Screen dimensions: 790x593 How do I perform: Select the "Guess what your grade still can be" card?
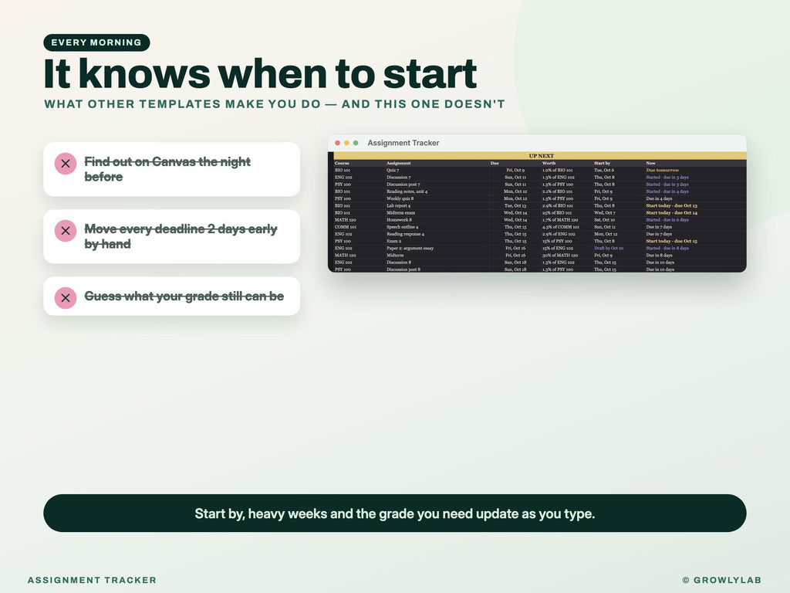(172, 296)
